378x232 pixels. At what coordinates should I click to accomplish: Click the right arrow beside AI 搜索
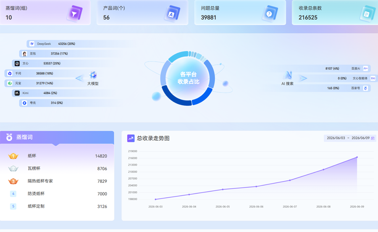(303, 78)
